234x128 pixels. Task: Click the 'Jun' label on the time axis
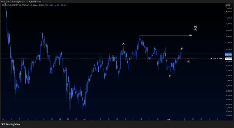pos(3,119)
